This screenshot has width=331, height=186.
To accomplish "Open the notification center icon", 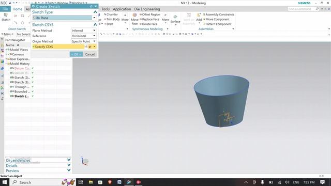I will (x=322, y=182).
